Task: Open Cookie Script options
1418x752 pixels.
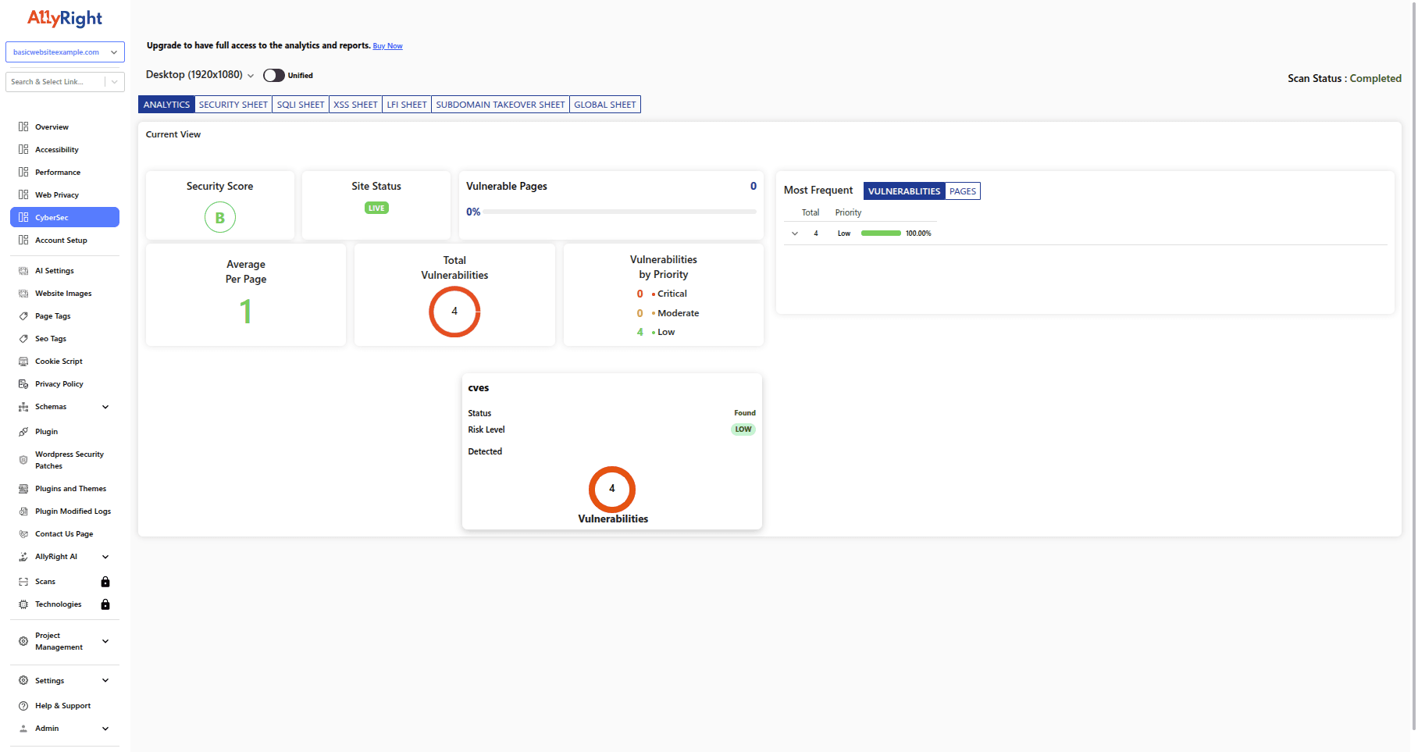Action: pyautogui.click(x=59, y=361)
